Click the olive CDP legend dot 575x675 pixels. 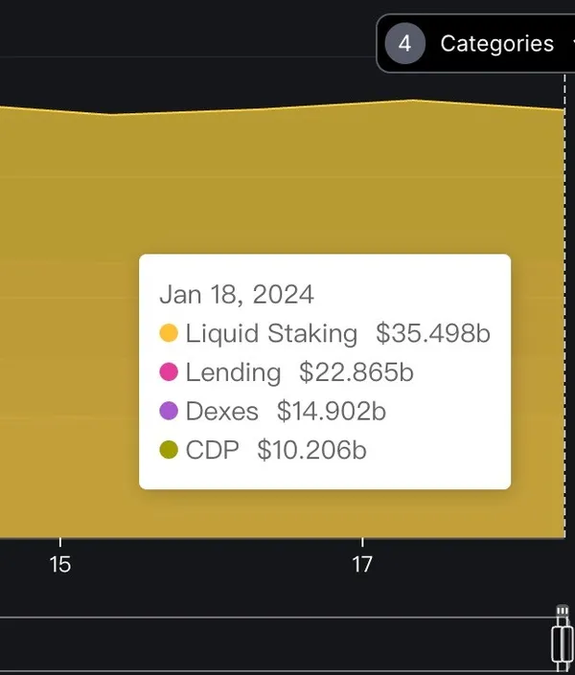click(169, 451)
